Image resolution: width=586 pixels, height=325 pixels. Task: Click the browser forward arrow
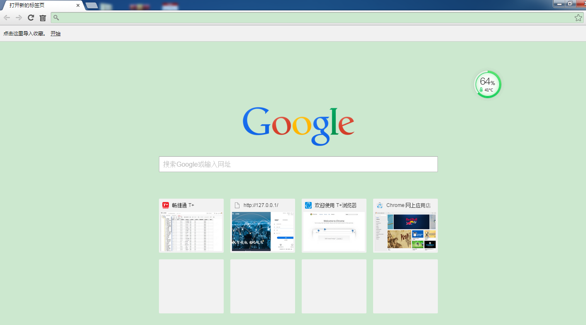pyautogui.click(x=19, y=17)
